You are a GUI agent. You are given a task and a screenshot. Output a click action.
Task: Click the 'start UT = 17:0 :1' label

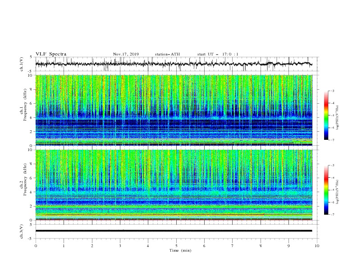tap(218, 54)
